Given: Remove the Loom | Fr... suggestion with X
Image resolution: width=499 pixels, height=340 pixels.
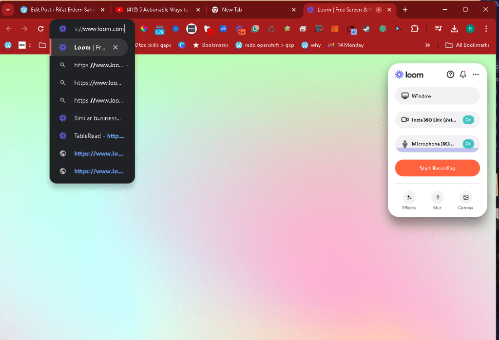Looking at the screenshot, I should click(x=115, y=47).
